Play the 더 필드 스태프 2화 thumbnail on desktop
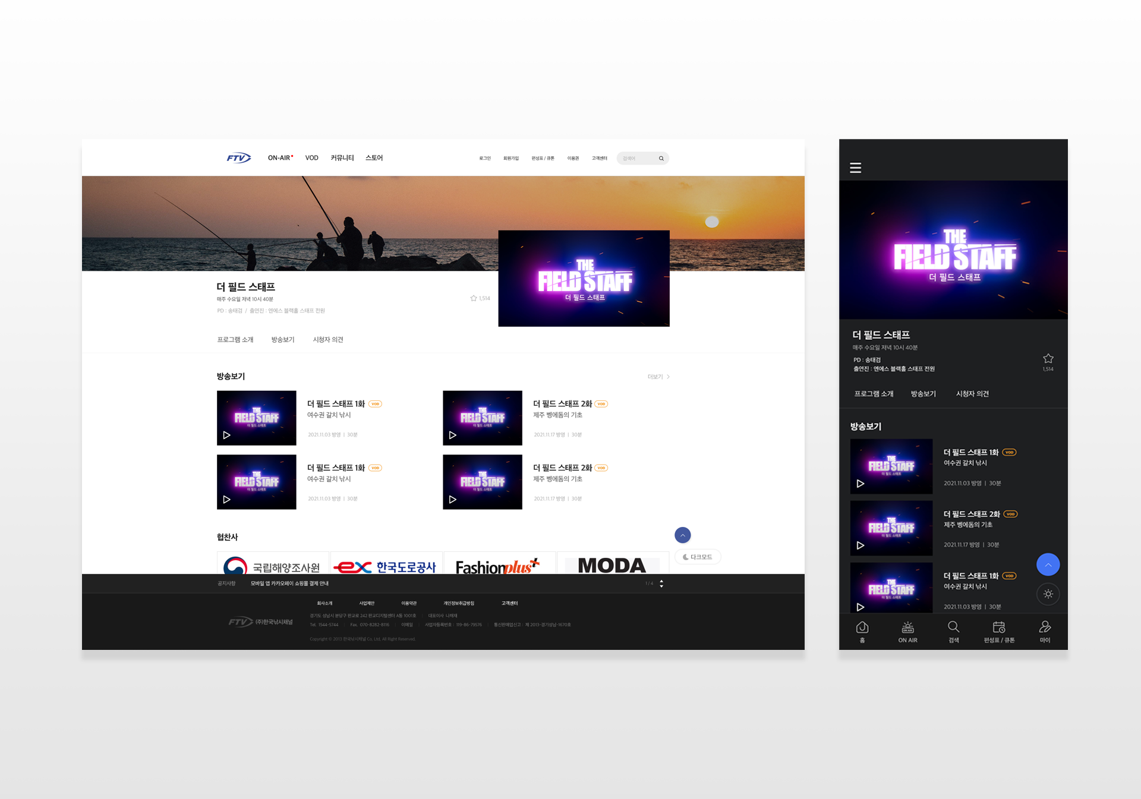 coord(482,418)
